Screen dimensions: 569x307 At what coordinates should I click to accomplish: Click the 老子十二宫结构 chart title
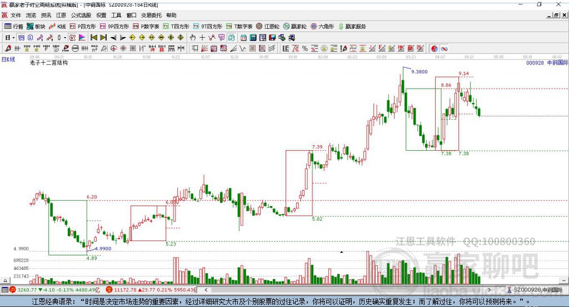(x=49, y=63)
